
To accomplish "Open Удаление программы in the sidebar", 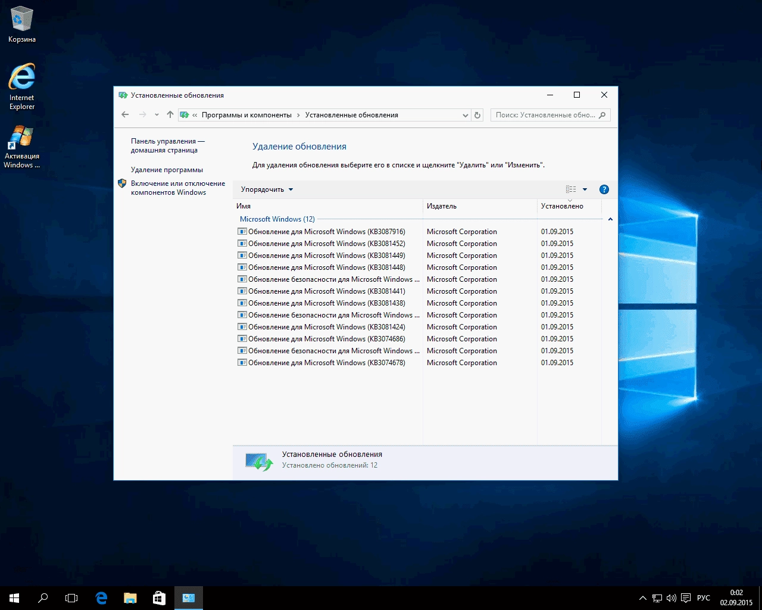I will 167,169.
